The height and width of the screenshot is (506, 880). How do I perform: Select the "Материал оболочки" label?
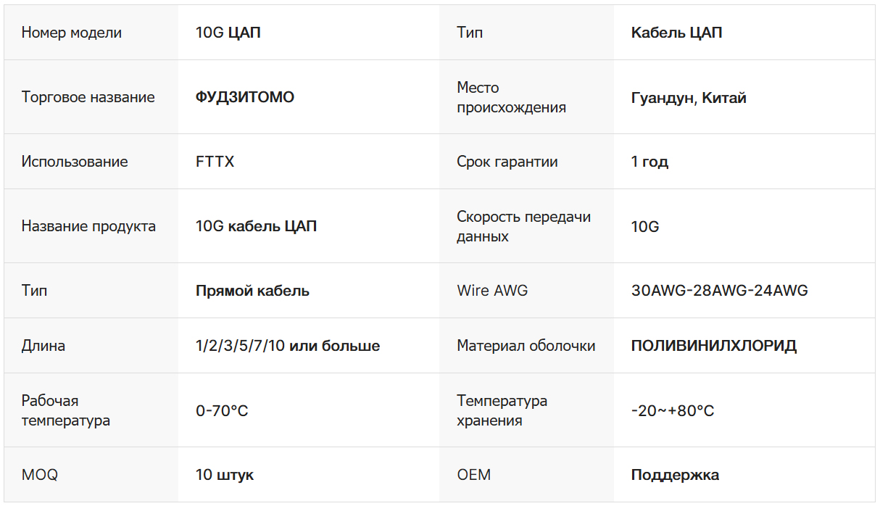pyautogui.click(x=526, y=346)
